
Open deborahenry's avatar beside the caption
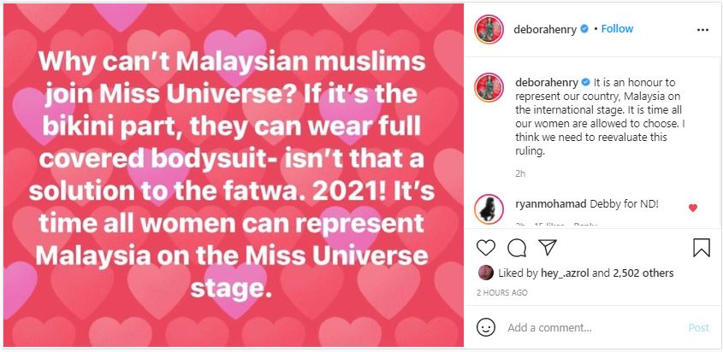[x=489, y=87]
